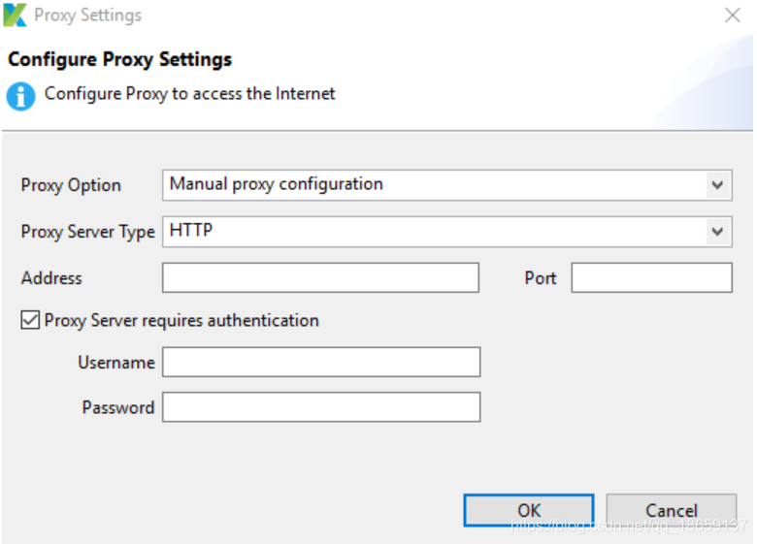Click the Port input field
Viewport: 757px width, 544px height.
[652, 277]
